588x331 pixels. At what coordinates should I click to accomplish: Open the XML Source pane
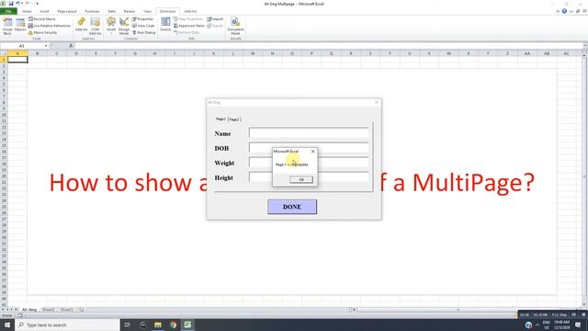pos(165,25)
